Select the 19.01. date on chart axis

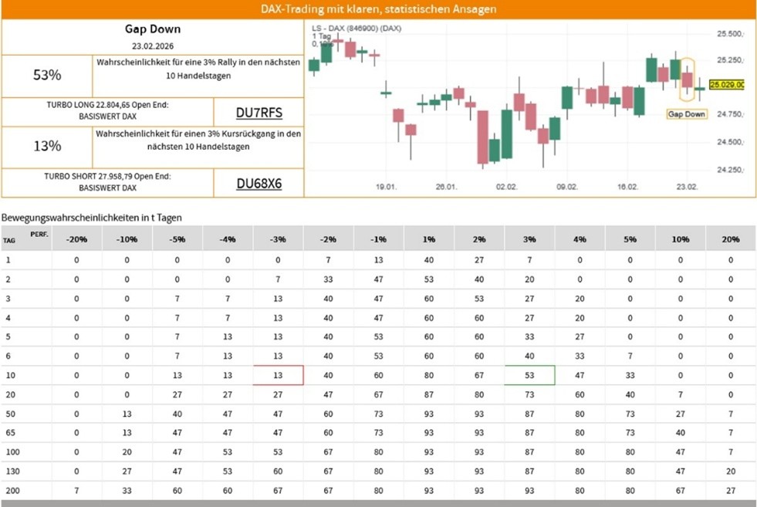[386, 187]
